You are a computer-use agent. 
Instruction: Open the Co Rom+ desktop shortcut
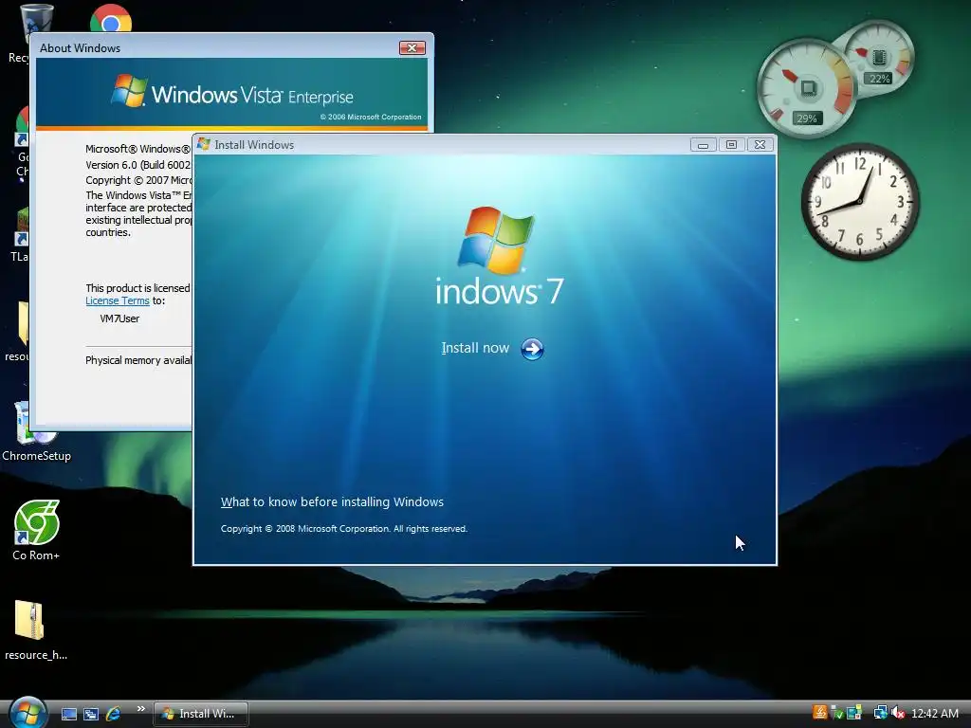36,530
